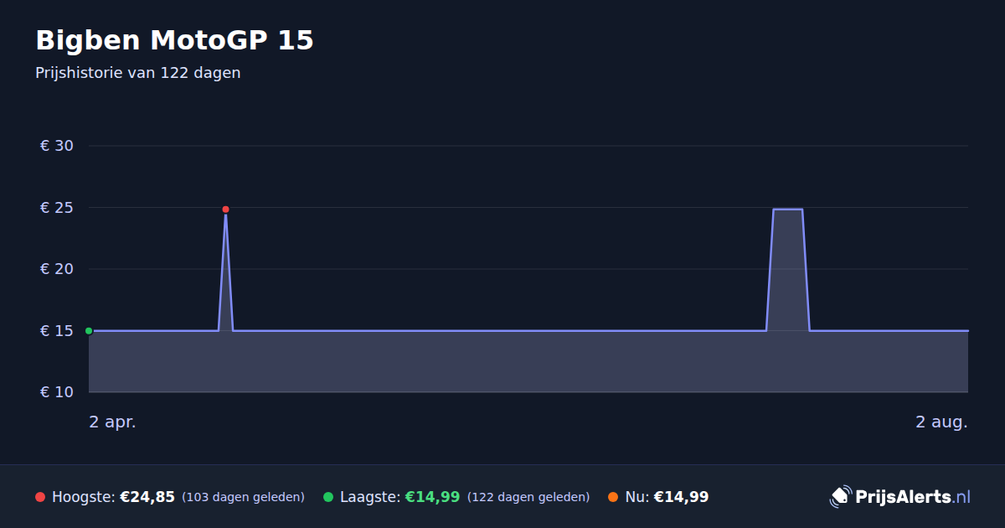Click the € 20 axis label

57,269
